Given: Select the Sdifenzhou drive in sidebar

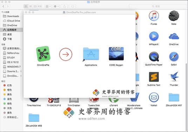Looking at the screenshot, I should point(11,53).
